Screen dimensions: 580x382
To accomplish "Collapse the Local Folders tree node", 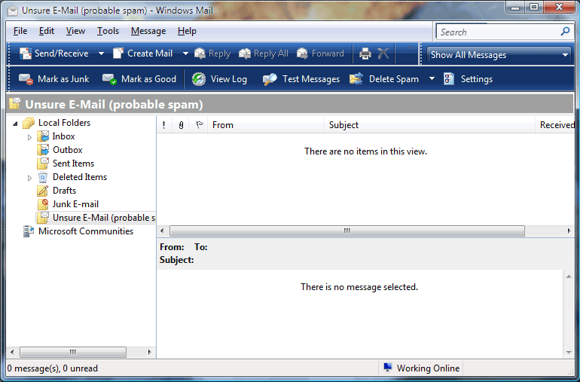I will (x=16, y=124).
